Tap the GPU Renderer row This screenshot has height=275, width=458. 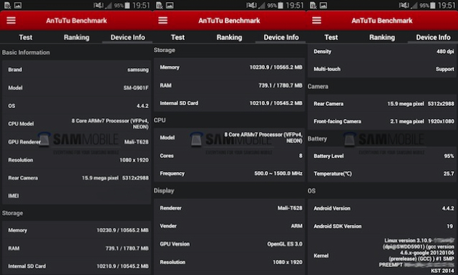click(77, 142)
